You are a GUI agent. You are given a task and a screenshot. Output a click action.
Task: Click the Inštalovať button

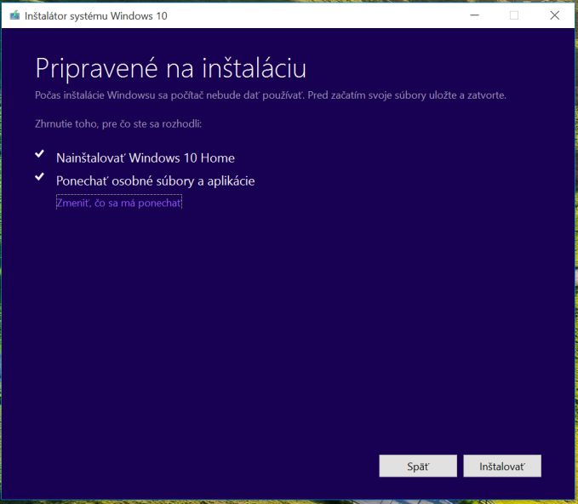coord(502,466)
